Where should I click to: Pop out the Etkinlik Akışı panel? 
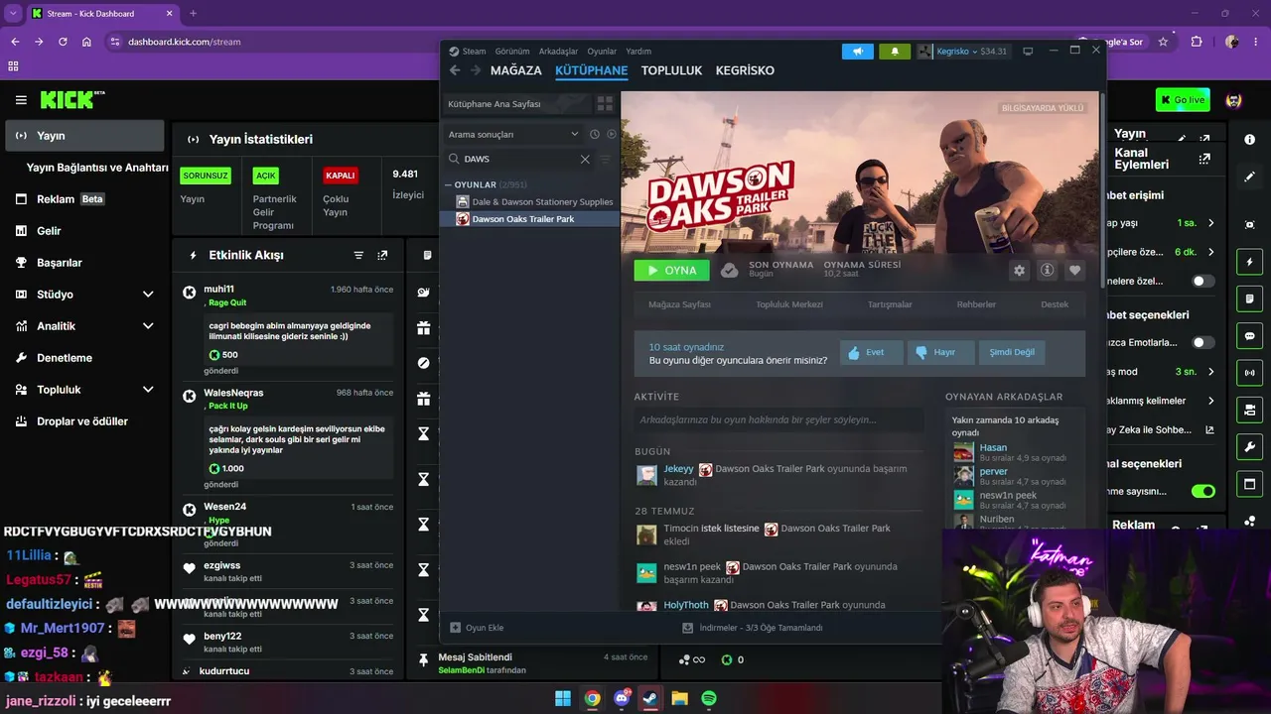tap(382, 255)
